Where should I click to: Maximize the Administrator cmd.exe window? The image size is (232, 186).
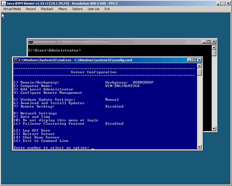pyautogui.click(x=209, y=42)
